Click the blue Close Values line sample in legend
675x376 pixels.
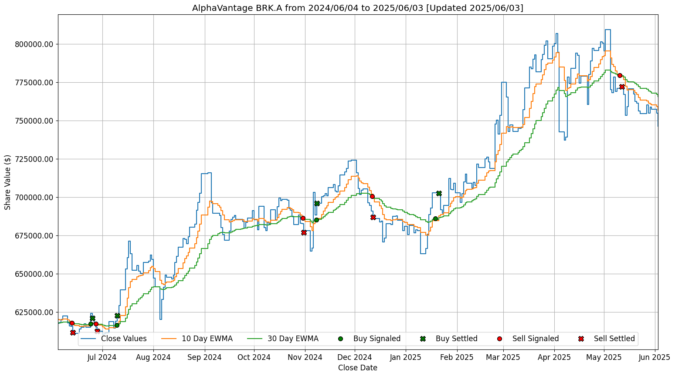point(88,339)
